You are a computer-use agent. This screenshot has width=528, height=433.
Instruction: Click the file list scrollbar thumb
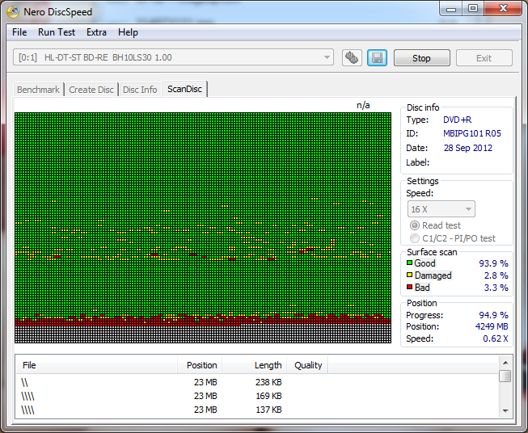[505, 376]
